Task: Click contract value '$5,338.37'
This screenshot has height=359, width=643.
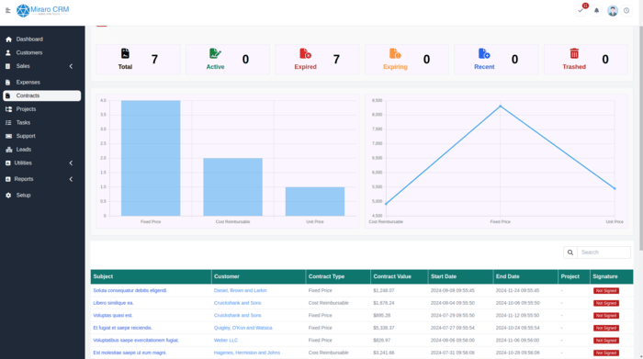Action: tap(384, 328)
